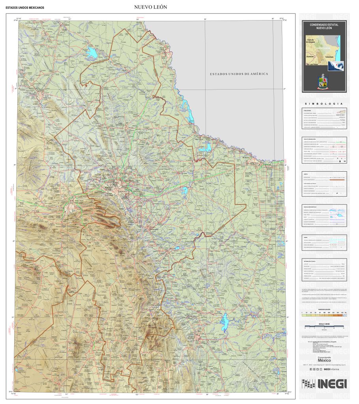This screenshot has height=404, width=359.
Task: Click the Instagram social media icon
Action: point(315,369)
